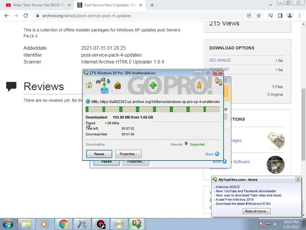Click the segmented download progress bar

(x=153, y=109)
